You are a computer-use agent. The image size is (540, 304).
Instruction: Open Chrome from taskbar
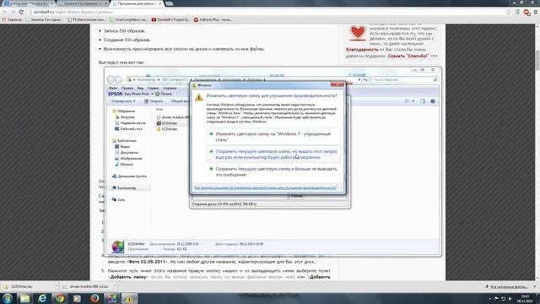(60, 298)
